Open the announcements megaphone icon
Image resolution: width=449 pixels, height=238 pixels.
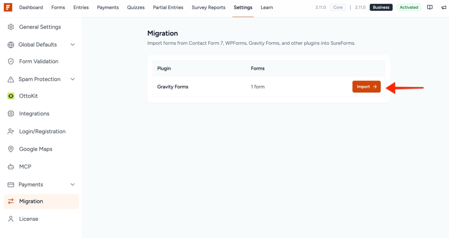tap(444, 7)
